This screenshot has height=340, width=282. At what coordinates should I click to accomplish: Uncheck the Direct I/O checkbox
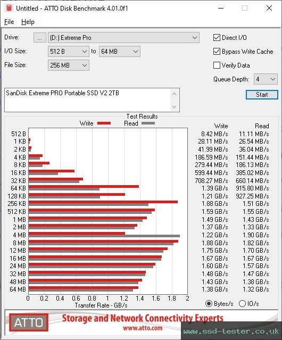coord(217,38)
